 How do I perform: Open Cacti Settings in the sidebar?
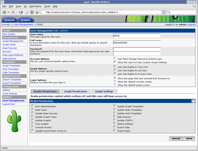coord(10,93)
